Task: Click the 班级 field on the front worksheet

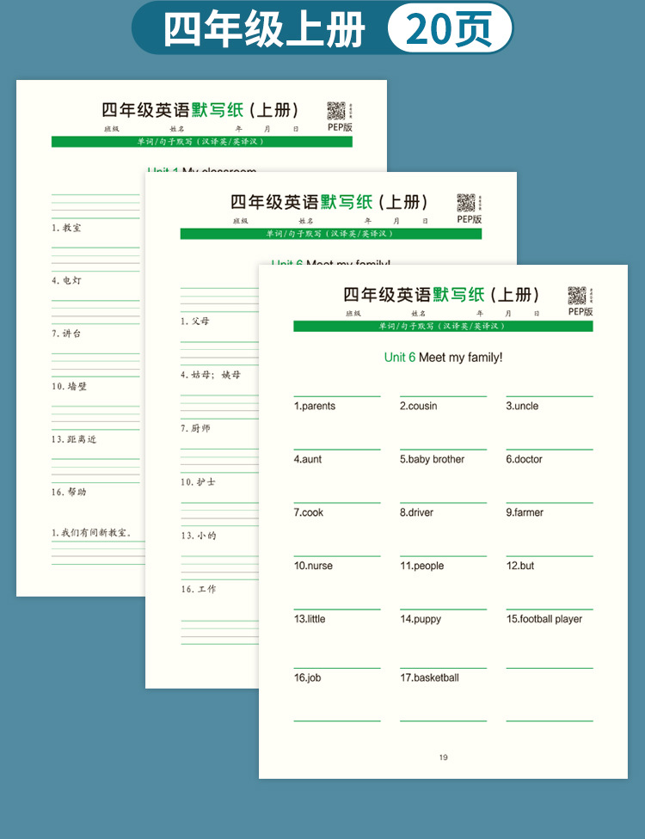Action: click(353, 314)
